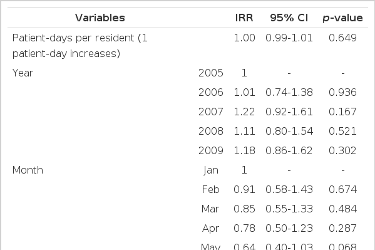Select the p-value 0.649
Image resolution: width=375 pixels, height=250 pixels.
pyautogui.click(x=342, y=38)
